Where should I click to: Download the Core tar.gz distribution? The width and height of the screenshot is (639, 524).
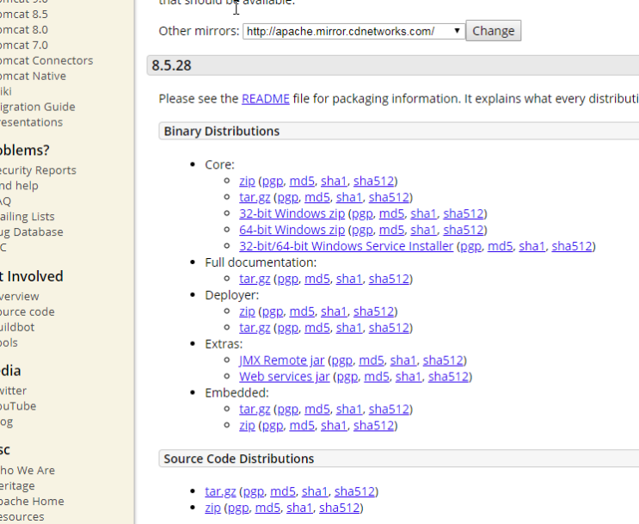(x=255, y=197)
